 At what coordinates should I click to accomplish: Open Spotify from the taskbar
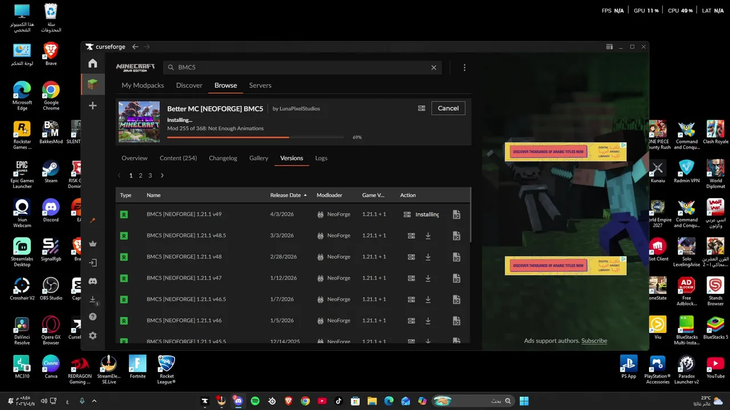[x=255, y=401]
